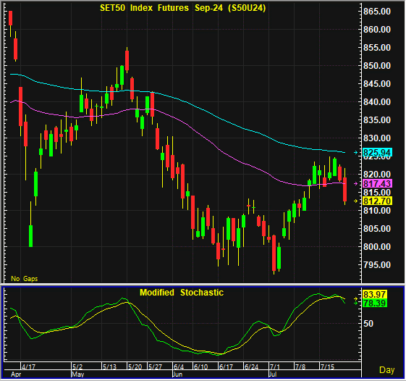Select the 6/10 date marker

coord(201,367)
